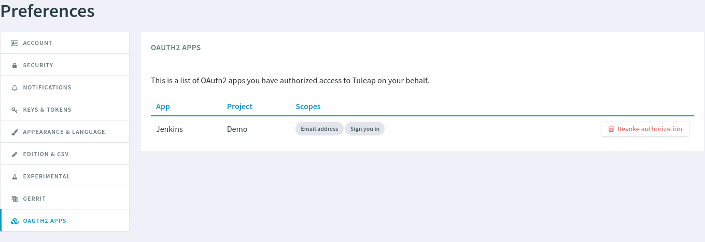This screenshot has width=705, height=242.
Task: Click the trash icon beside Revoke authorization
Action: (611, 129)
